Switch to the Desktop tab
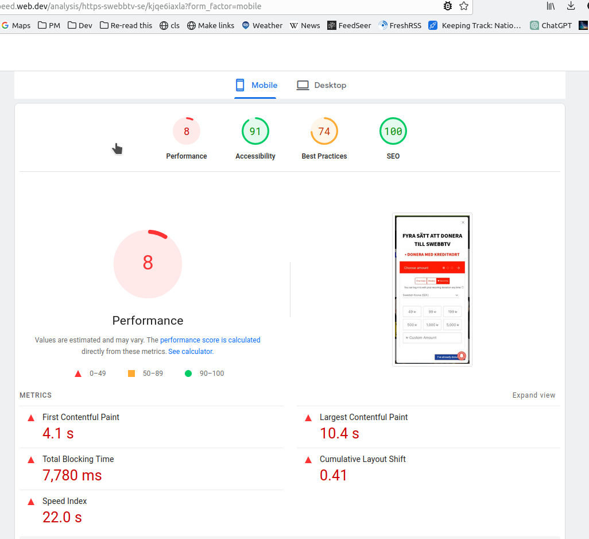The width and height of the screenshot is (589, 539). [321, 85]
